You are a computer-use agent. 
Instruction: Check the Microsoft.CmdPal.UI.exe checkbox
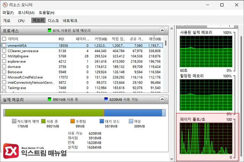point(4,77)
